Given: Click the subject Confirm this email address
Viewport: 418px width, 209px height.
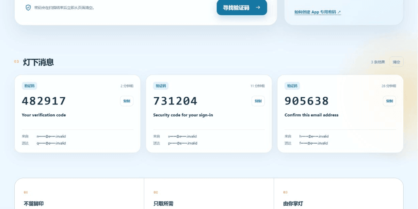Looking at the screenshot, I should pyautogui.click(x=311, y=115).
